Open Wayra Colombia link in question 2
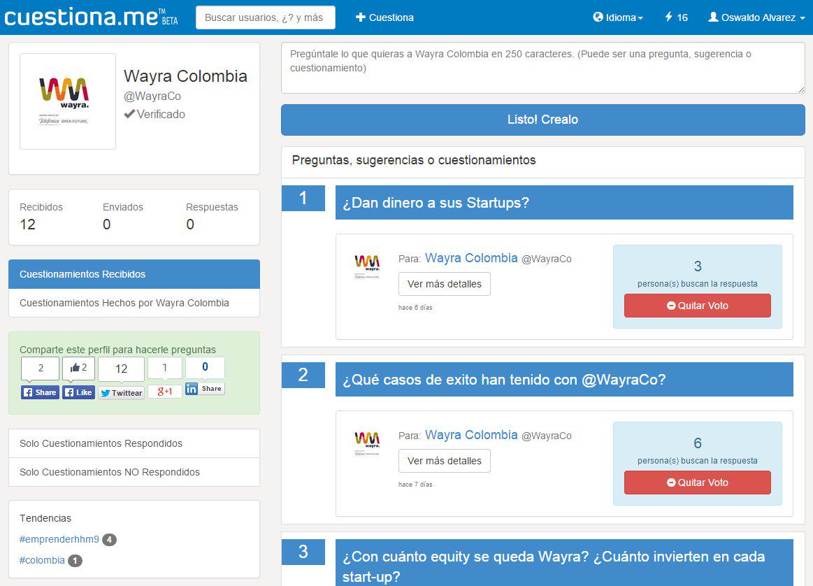 click(x=470, y=434)
